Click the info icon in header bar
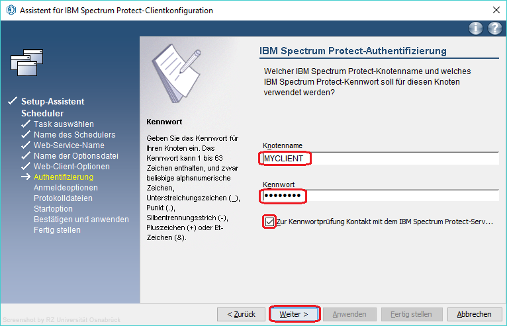Image resolution: width=507 pixels, height=326 pixels. 475,28
